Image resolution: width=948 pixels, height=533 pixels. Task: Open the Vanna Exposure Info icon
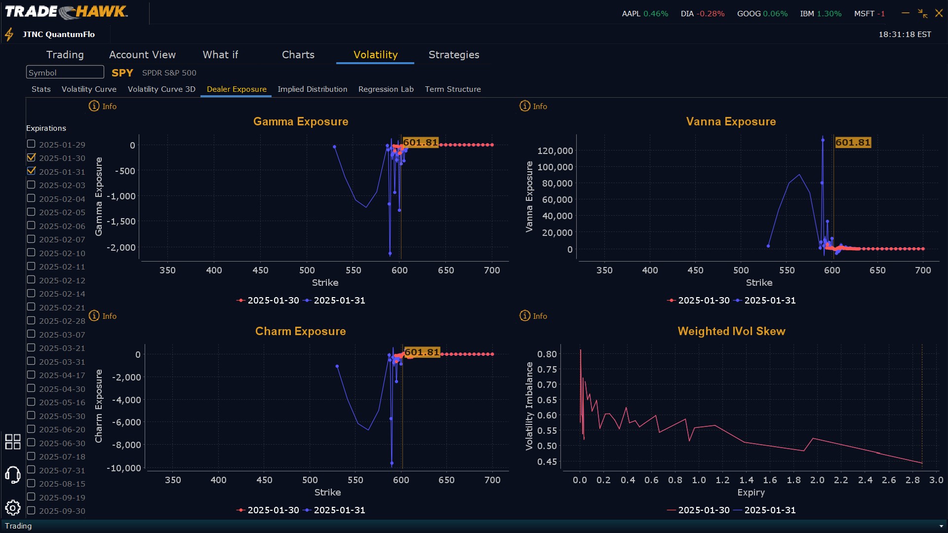(525, 106)
